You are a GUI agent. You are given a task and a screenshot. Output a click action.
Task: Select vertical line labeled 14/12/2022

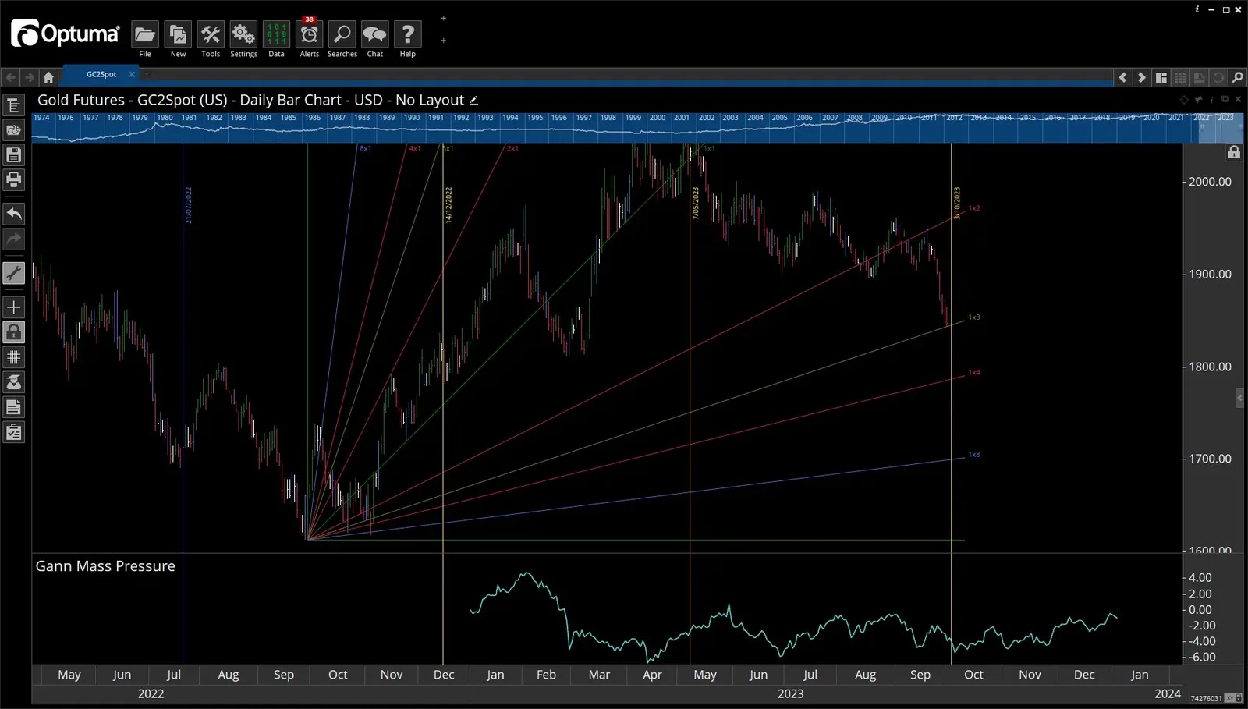coord(448,205)
